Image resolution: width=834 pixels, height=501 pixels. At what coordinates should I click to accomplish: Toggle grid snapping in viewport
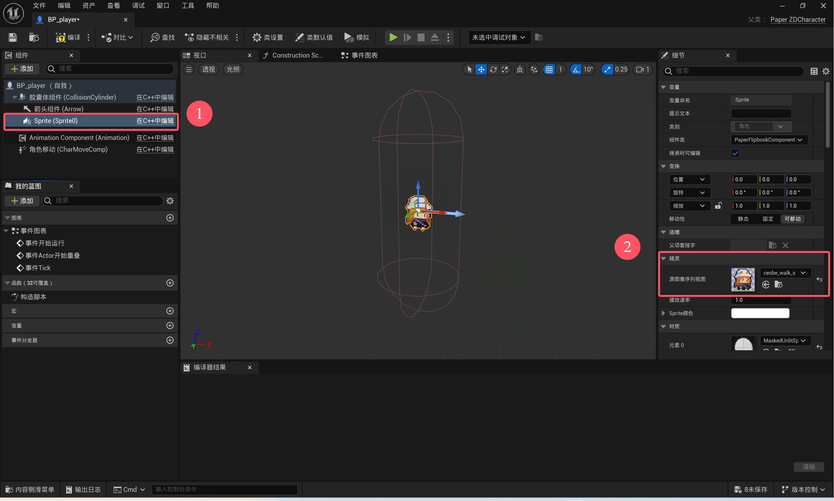pyautogui.click(x=549, y=70)
